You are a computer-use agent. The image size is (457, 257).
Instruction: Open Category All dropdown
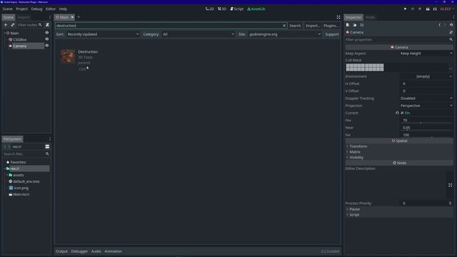tap(199, 34)
